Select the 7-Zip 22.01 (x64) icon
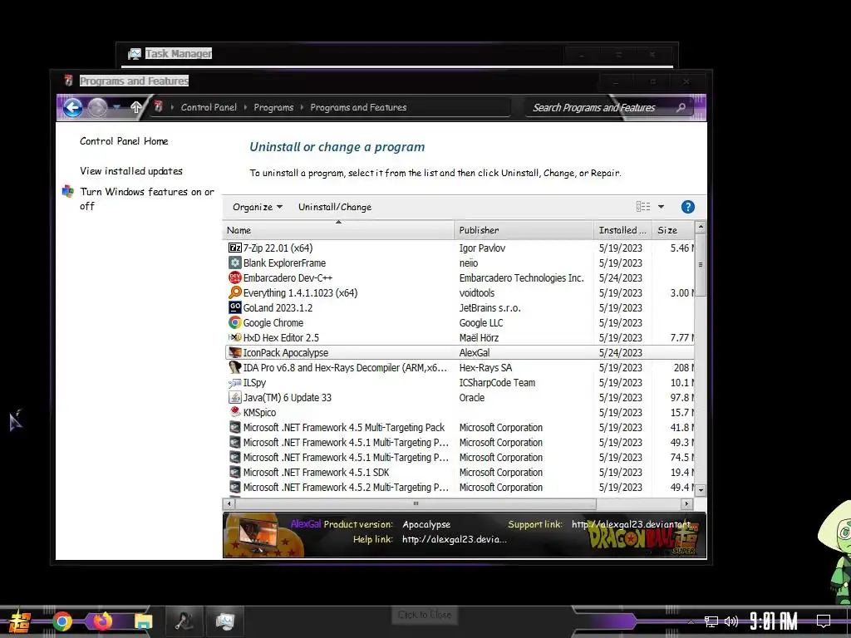 pyautogui.click(x=235, y=248)
